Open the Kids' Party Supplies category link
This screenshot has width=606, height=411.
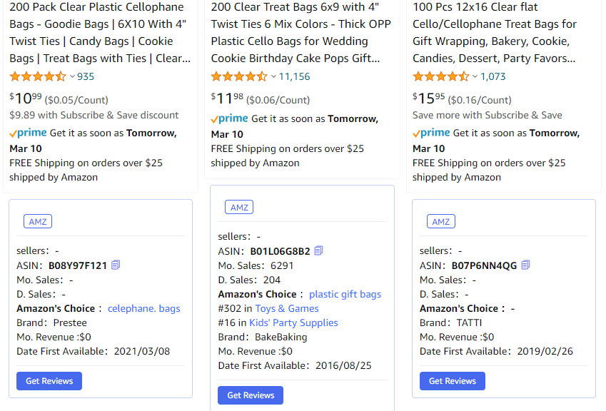point(294,323)
